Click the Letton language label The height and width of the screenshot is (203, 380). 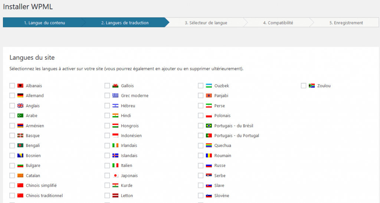pos(127,196)
